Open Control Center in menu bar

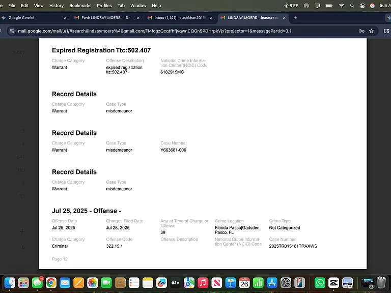pos(362,6)
